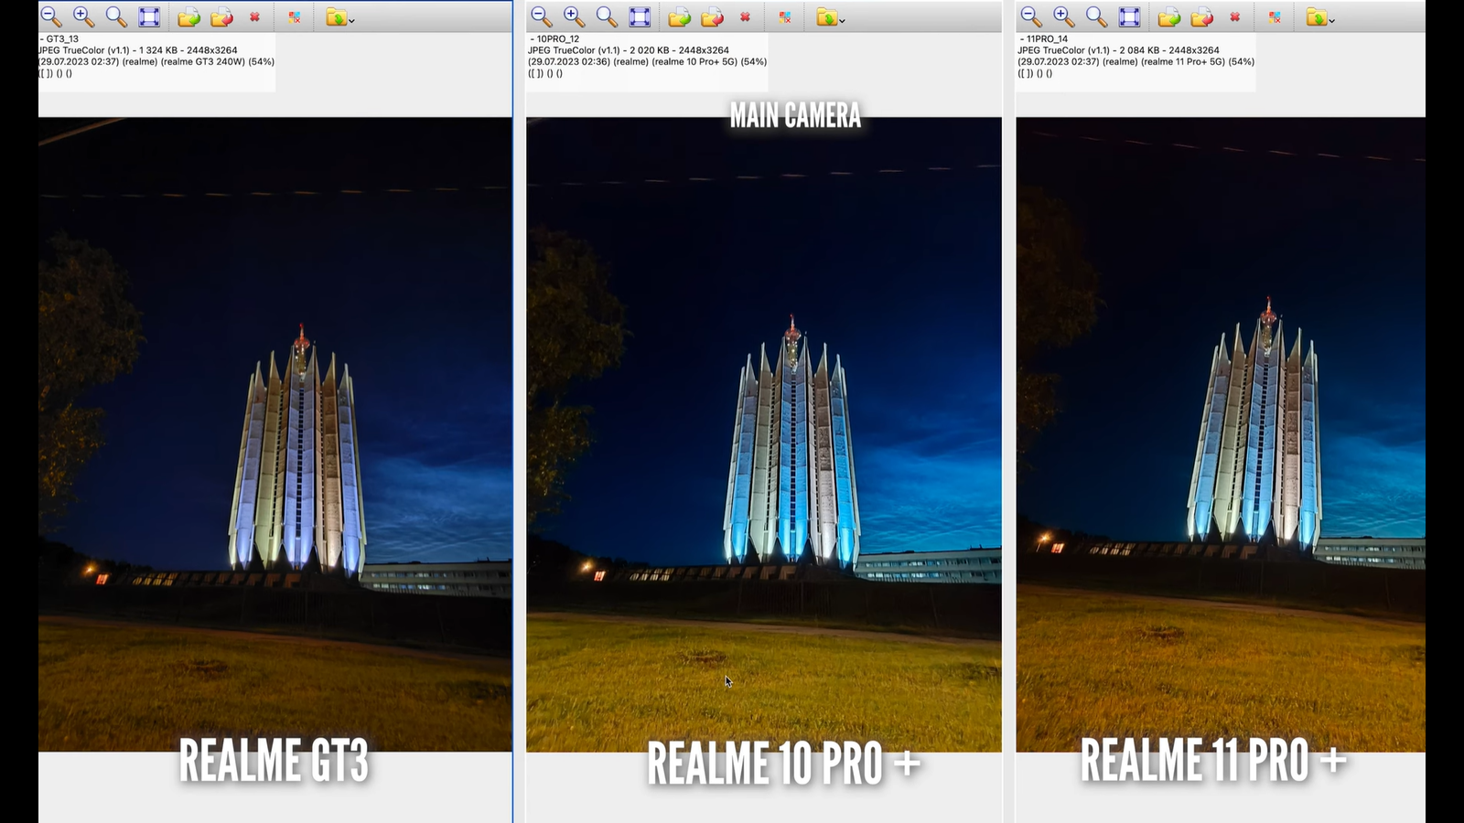Zoom out in the 10PRO_12 pane
Screen dimensions: 1464x823
pyautogui.click(x=542, y=17)
